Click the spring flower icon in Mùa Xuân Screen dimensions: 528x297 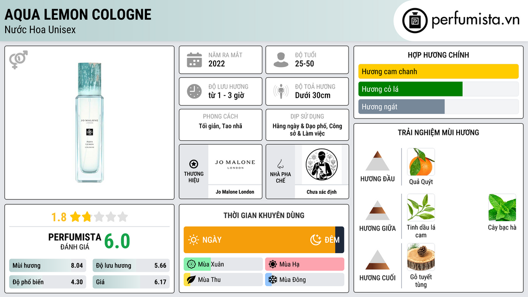(x=191, y=265)
